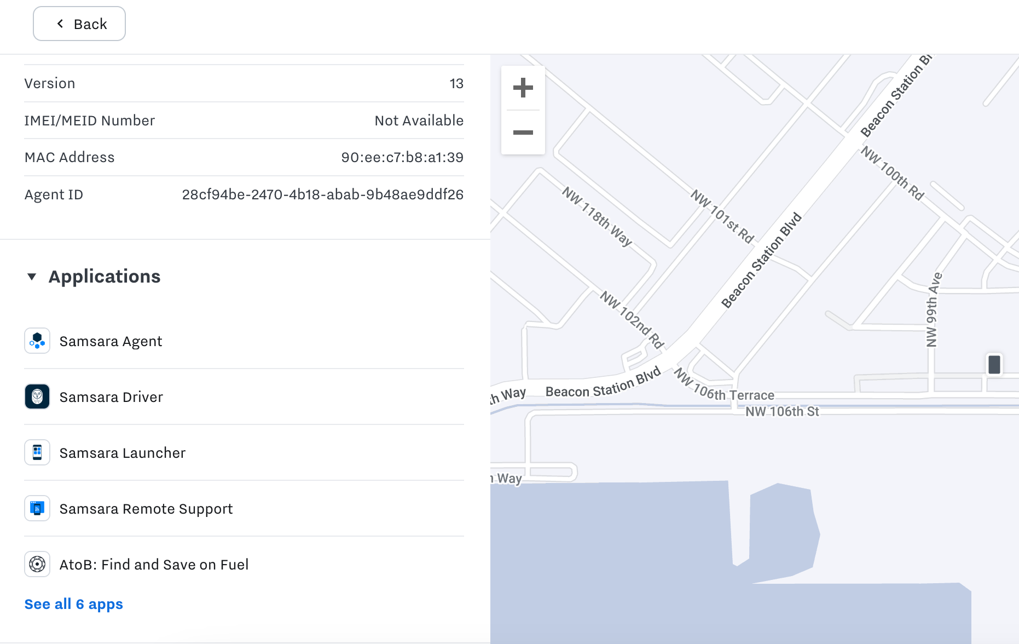Click the Samsara Launcher app icon

(x=37, y=453)
